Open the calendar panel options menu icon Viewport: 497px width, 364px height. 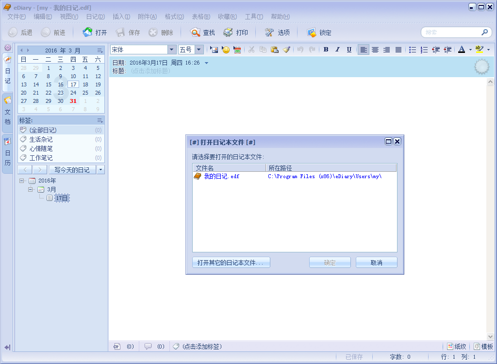point(100,50)
